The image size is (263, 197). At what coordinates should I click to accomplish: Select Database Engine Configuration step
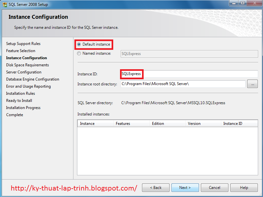click(x=33, y=79)
